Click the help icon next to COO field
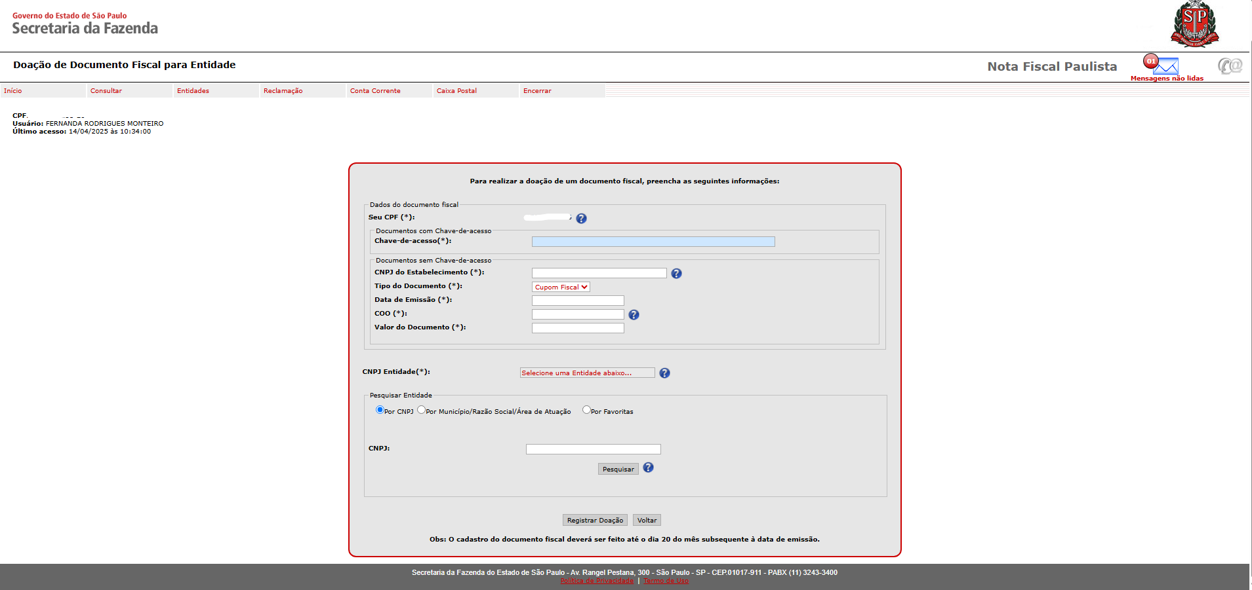Image resolution: width=1252 pixels, height=590 pixels. pyautogui.click(x=634, y=315)
